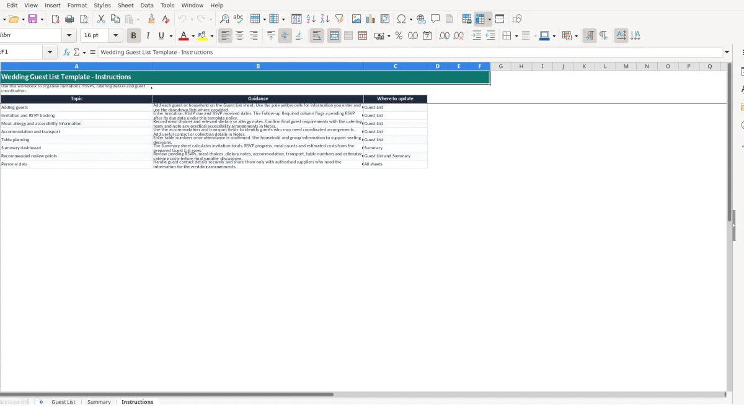Apply font color red swatch
The image size is (744, 418).
[x=184, y=36]
